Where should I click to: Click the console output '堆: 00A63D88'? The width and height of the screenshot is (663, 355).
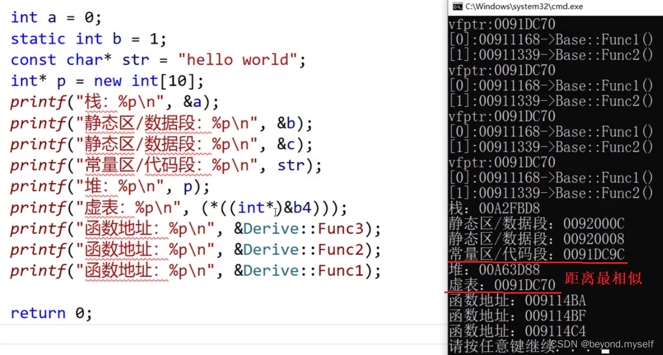(x=494, y=270)
